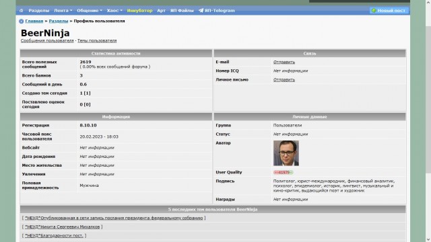
Task: Select the signature text starting with Политолог
Action: click(x=334, y=186)
